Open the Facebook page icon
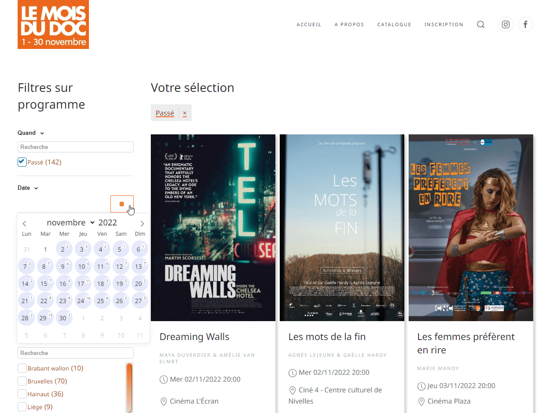The width and height of the screenshot is (550, 413). click(x=526, y=24)
